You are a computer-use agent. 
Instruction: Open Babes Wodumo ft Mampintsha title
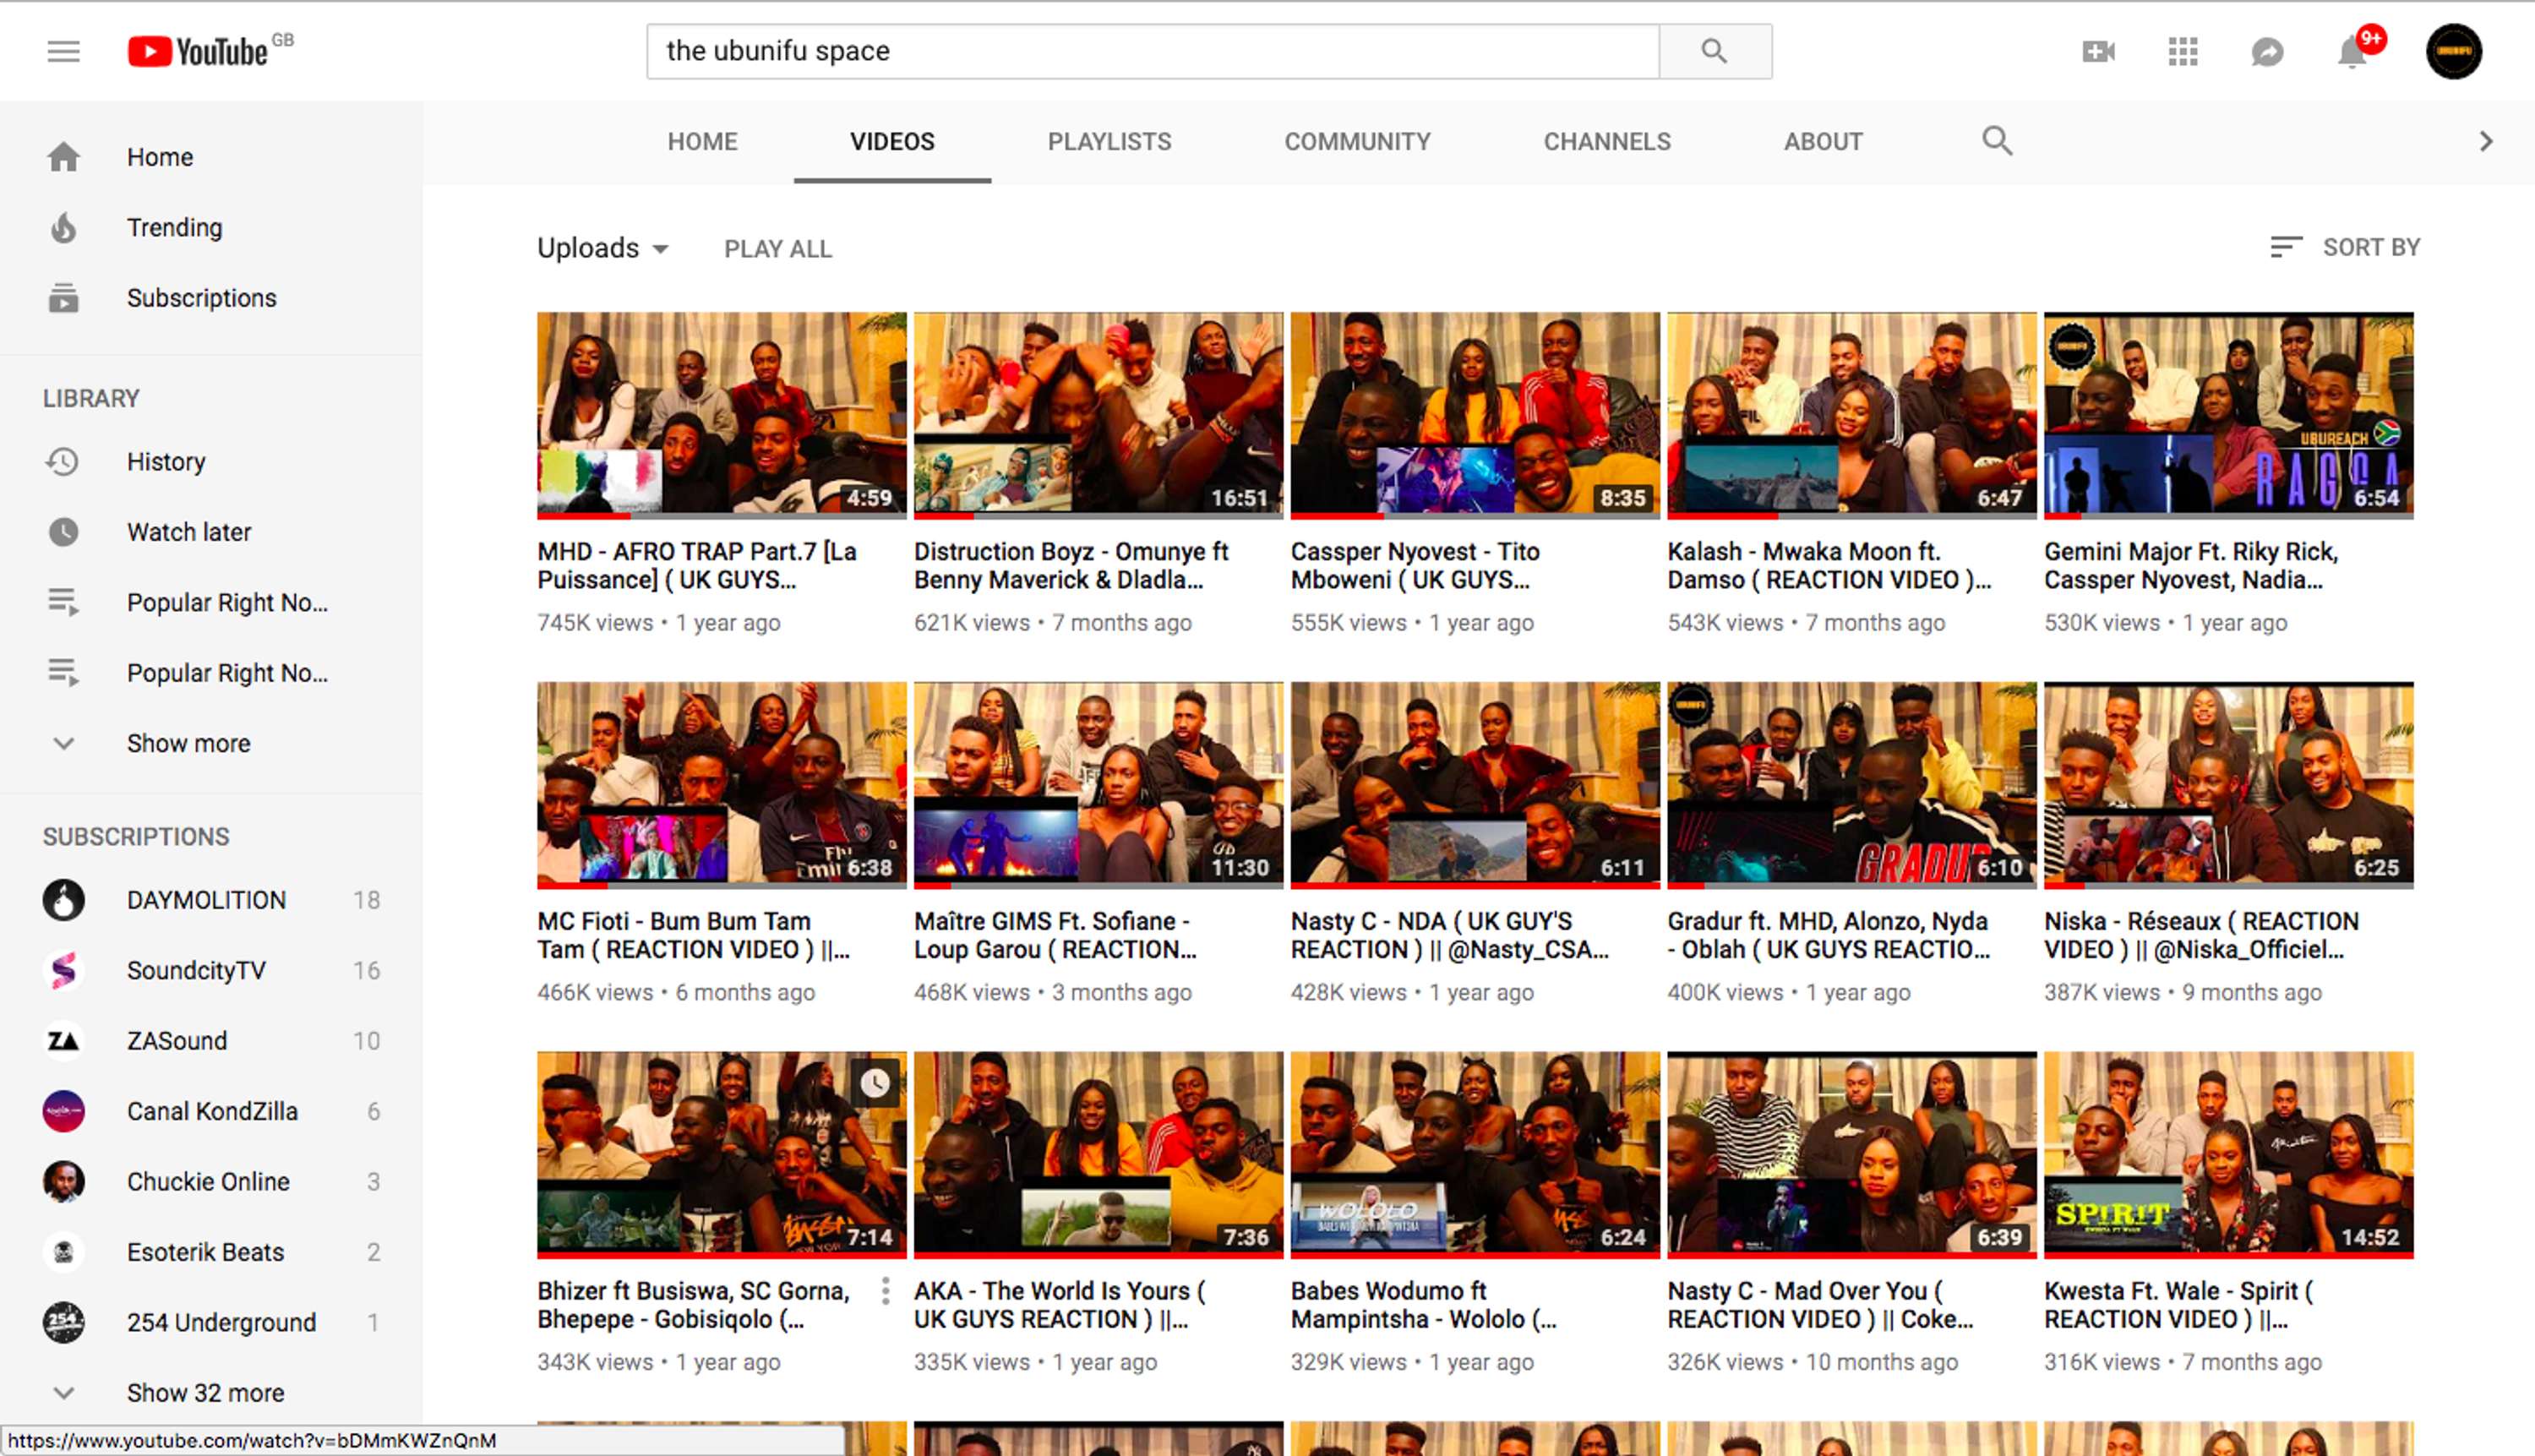pos(1423,1304)
